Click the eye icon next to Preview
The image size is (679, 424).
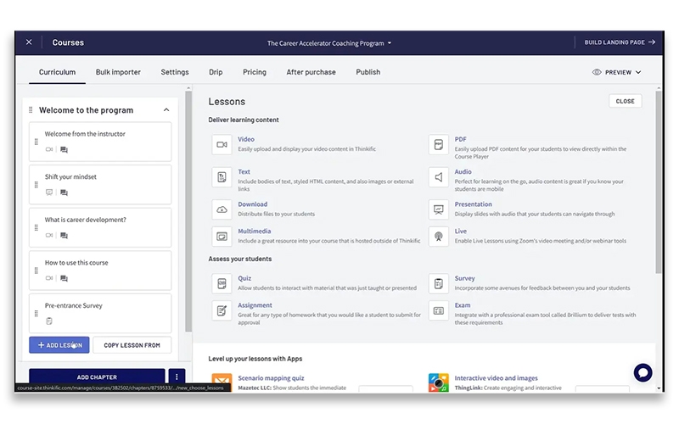(x=597, y=72)
